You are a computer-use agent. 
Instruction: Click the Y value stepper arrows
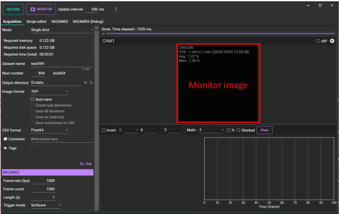[x=184, y=130]
